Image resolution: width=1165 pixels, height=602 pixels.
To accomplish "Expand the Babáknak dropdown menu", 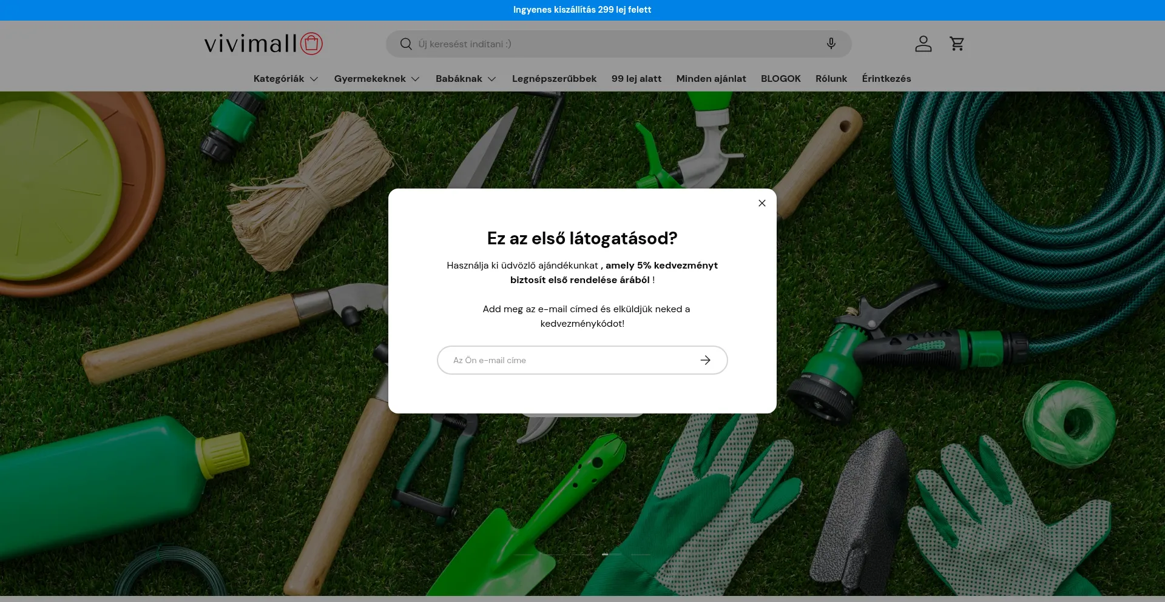I will coord(466,79).
